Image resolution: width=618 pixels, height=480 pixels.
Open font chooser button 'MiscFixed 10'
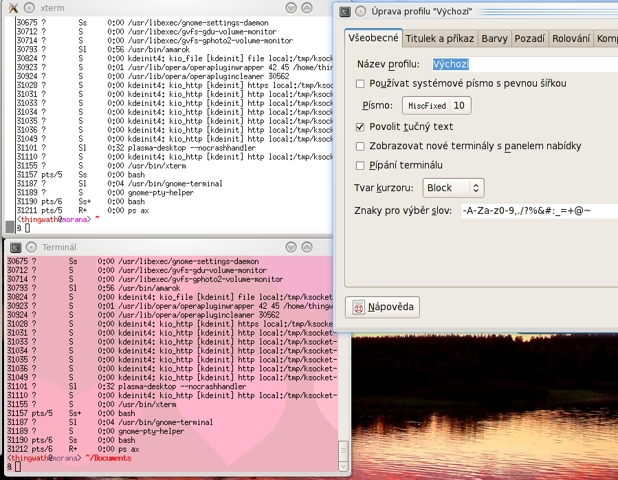[437, 106]
